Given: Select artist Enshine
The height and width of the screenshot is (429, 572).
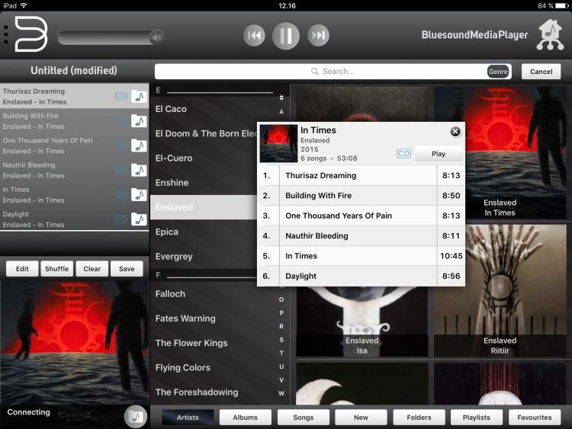Looking at the screenshot, I should (204, 183).
